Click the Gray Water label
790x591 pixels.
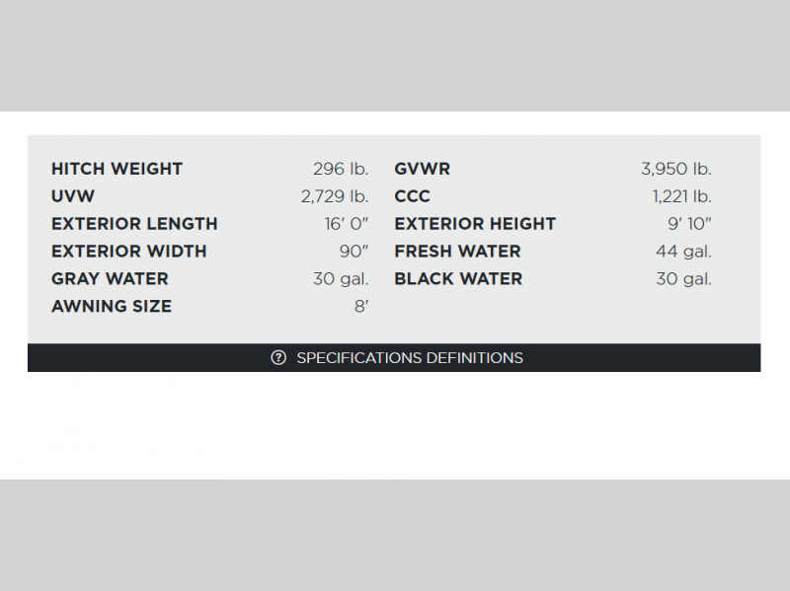pos(110,279)
